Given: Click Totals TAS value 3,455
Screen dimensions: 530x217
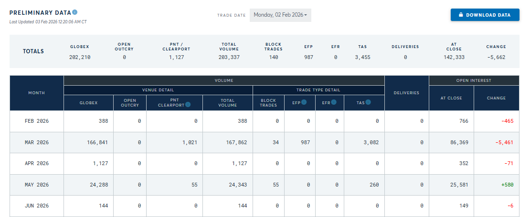Looking at the screenshot, I should click(363, 57).
